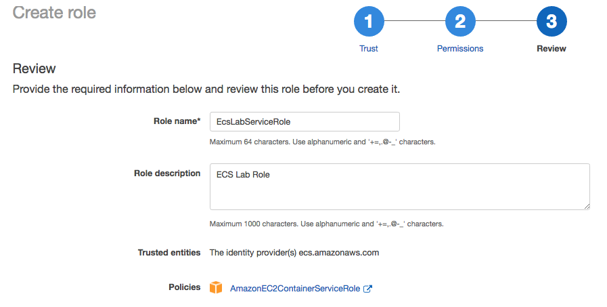Viewport: 607px width, 307px height.
Task: Open the AmazonEC2ContainerServiceRole policy link
Action: [295, 289]
